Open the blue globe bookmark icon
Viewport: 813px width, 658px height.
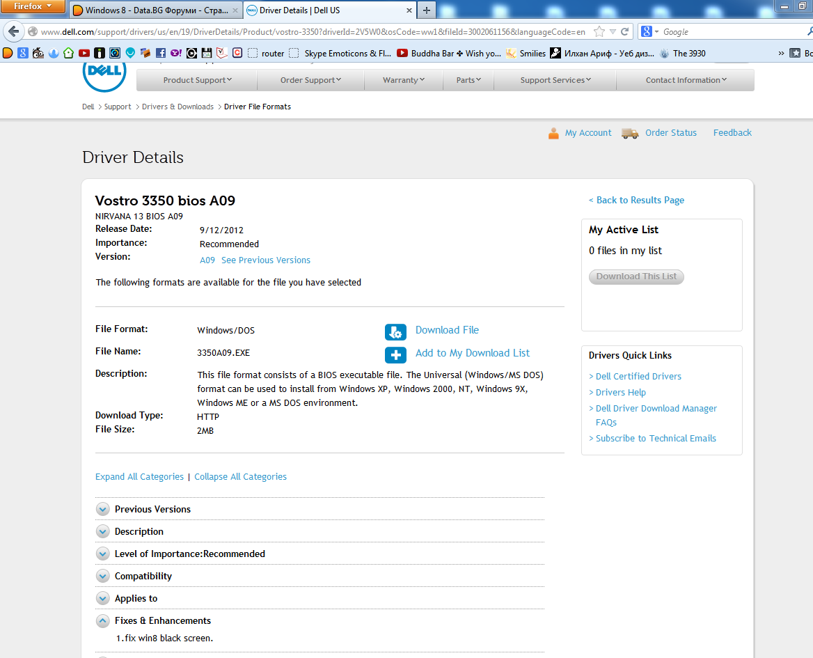coord(54,53)
